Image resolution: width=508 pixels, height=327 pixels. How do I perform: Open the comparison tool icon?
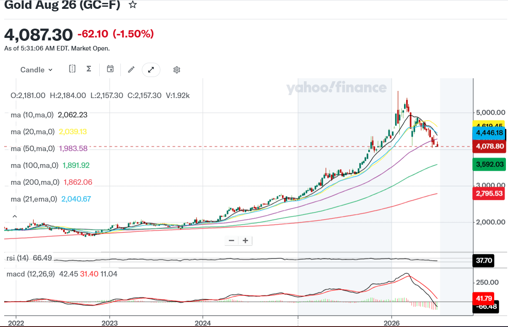[x=72, y=69]
